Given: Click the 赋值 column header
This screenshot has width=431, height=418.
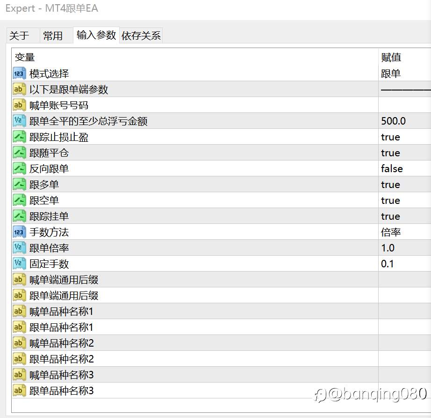Looking at the screenshot, I should [391, 57].
